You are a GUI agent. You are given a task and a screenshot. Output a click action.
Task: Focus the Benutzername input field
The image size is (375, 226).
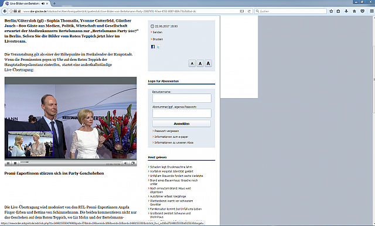pos(182,98)
